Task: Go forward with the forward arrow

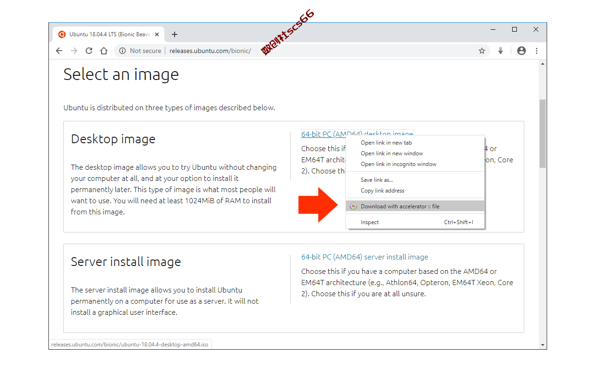Action: point(74,51)
